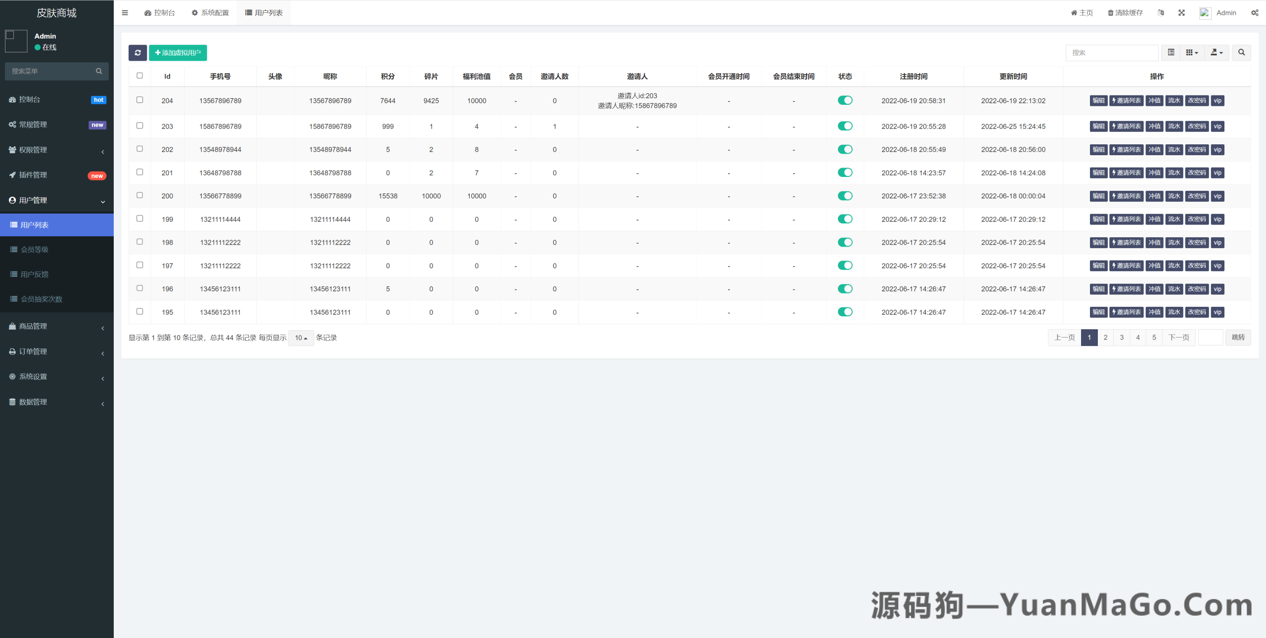Select the header checkbox to choose all users
Image resolution: width=1266 pixels, height=638 pixels.
click(x=139, y=76)
